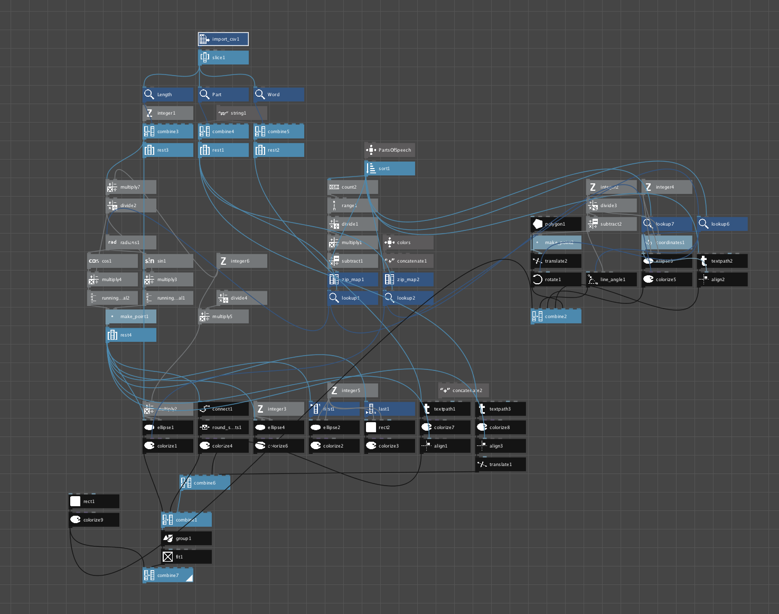The image size is (779, 614).
Task: Select the colorize5 node
Action: [667, 280]
